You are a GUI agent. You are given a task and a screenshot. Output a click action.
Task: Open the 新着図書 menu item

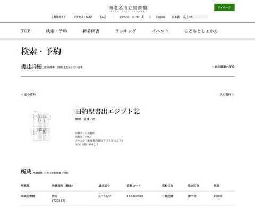(91, 31)
